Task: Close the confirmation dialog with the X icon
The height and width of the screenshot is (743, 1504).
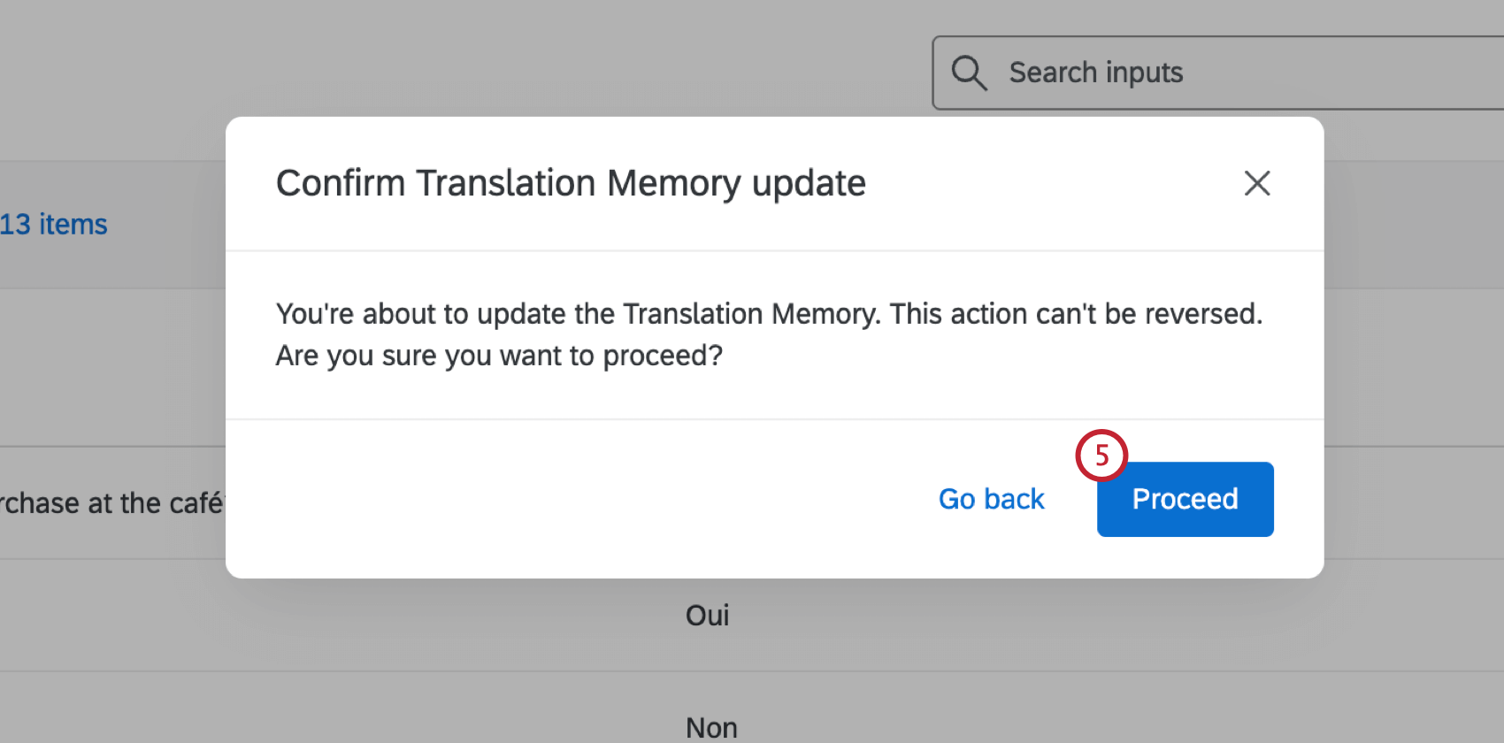Action: 1257,183
